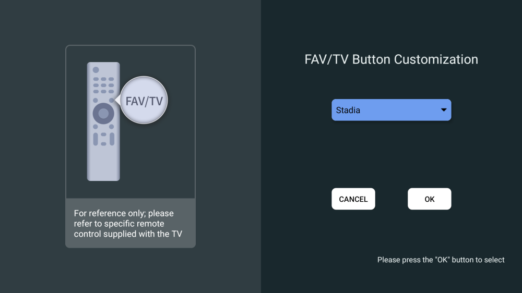Click the blank lower body of the remote image

[x=103, y=164]
